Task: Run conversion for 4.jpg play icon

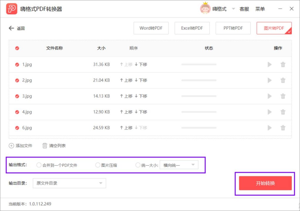Action: pos(270,112)
